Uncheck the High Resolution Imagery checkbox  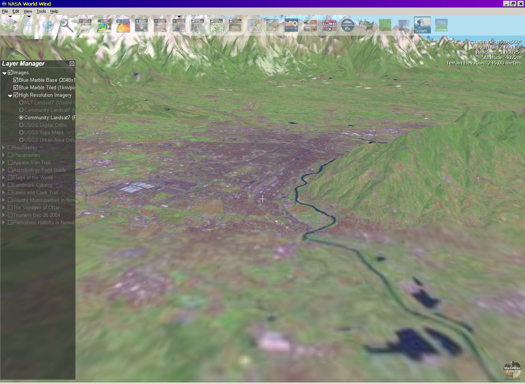click(16, 95)
